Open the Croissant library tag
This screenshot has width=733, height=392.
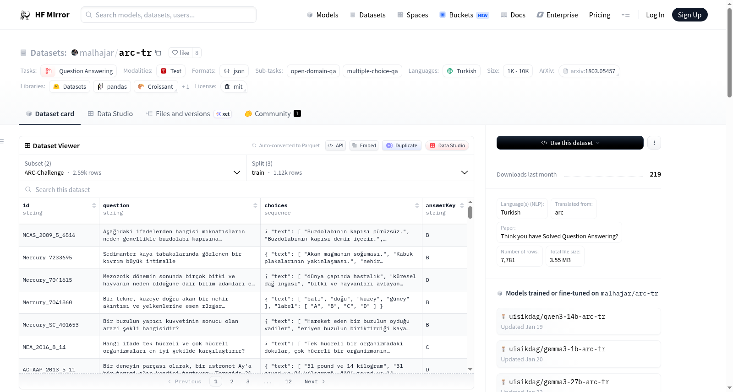pos(156,86)
